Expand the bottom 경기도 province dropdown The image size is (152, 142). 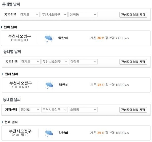pos(30,110)
